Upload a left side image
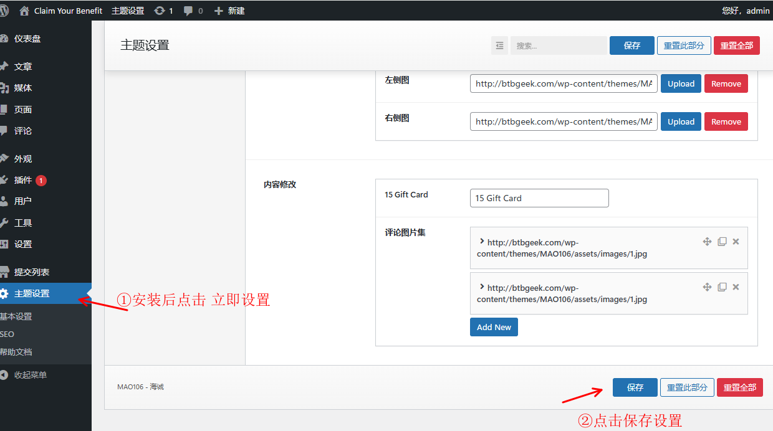The image size is (773, 431). point(681,84)
